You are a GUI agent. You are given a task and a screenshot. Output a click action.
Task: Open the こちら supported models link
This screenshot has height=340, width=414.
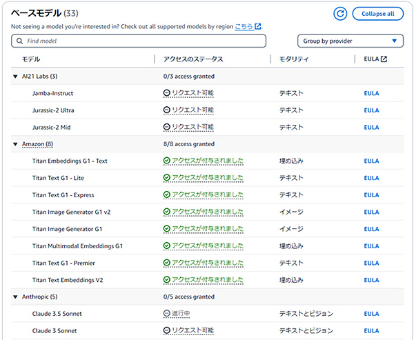pos(244,26)
